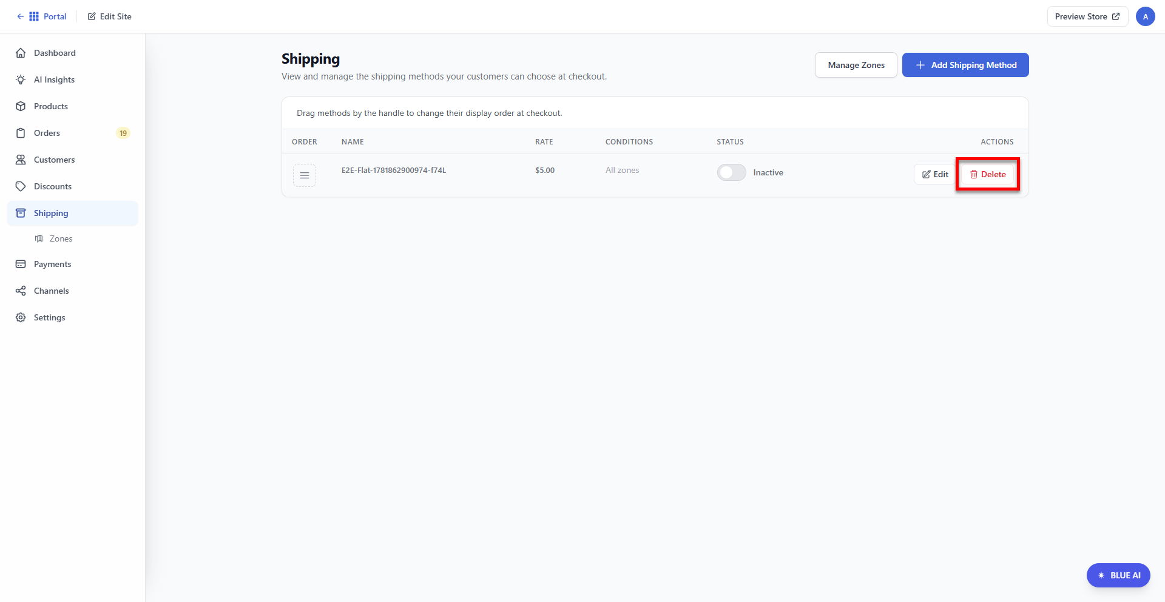Click the back arrow next to Portal
Image resolution: width=1165 pixels, height=602 pixels.
20,16
